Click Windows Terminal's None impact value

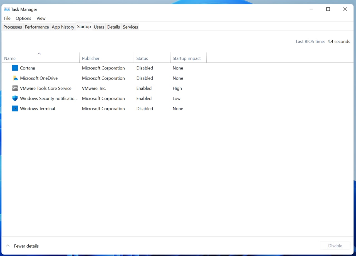178,109
